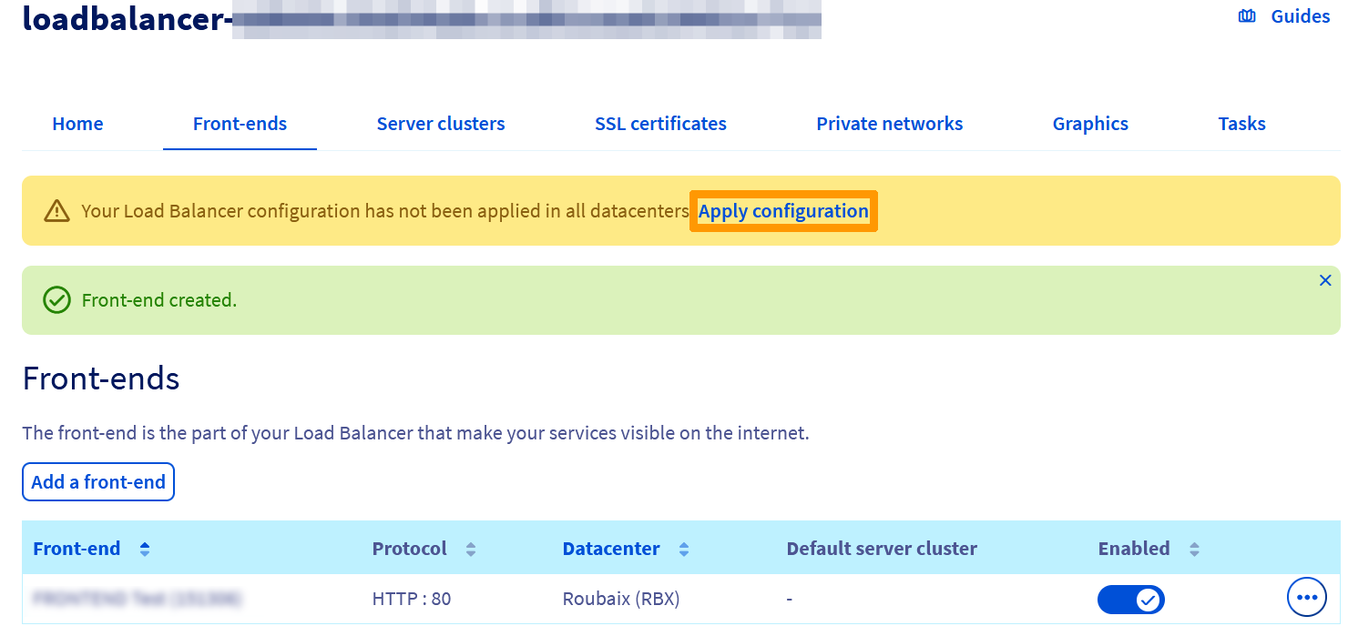Image resolution: width=1348 pixels, height=636 pixels.
Task: Switch to the SSL certificates tab
Action: (x=660, y=123)
